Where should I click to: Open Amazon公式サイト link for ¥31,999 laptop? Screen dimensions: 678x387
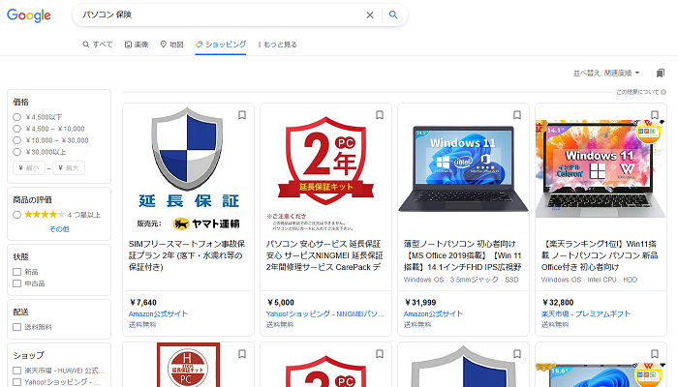(x=433, y=314)
